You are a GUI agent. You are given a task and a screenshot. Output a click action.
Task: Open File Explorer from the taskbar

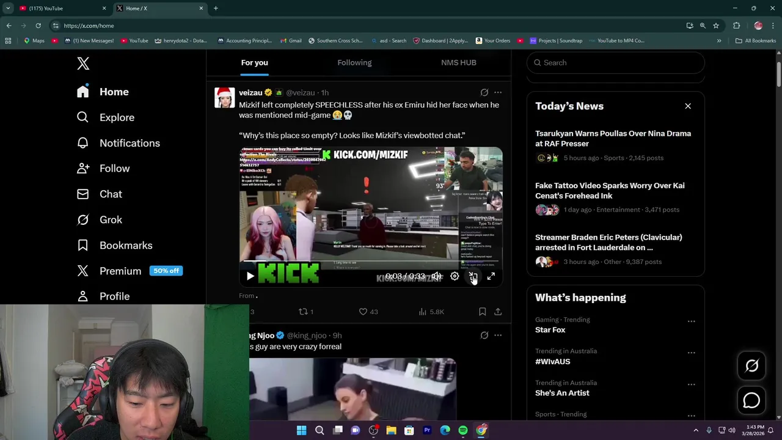391,431
